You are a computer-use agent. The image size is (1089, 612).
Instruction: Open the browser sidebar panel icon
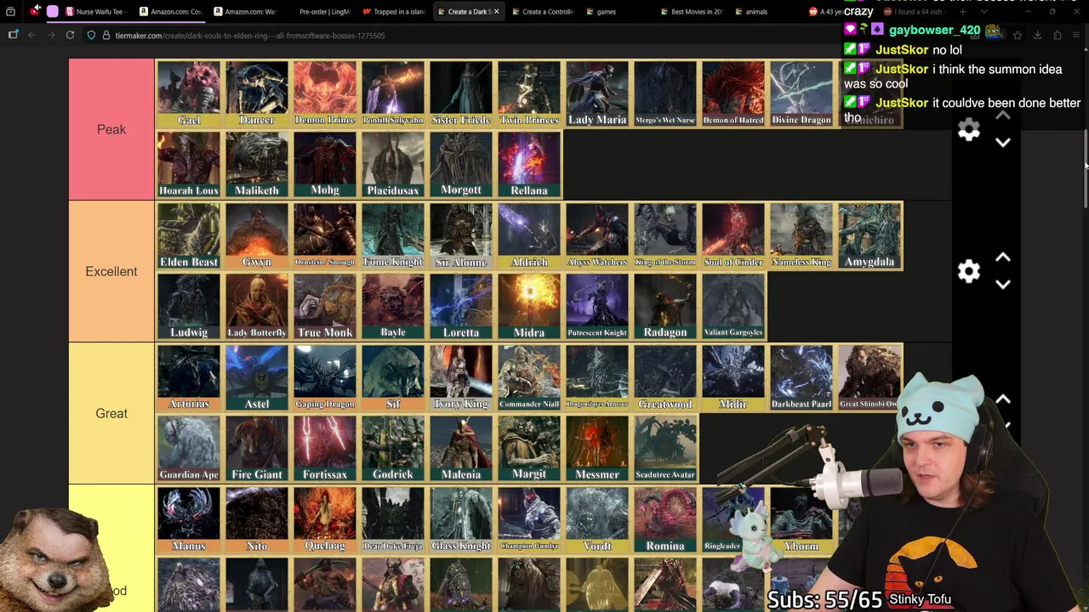(13, 35)
